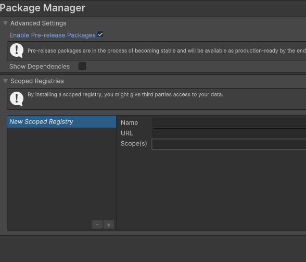This screenshot has height=262, width=306.
Task: Remove selected registry with minus button
Action: [x=97, y=224]
